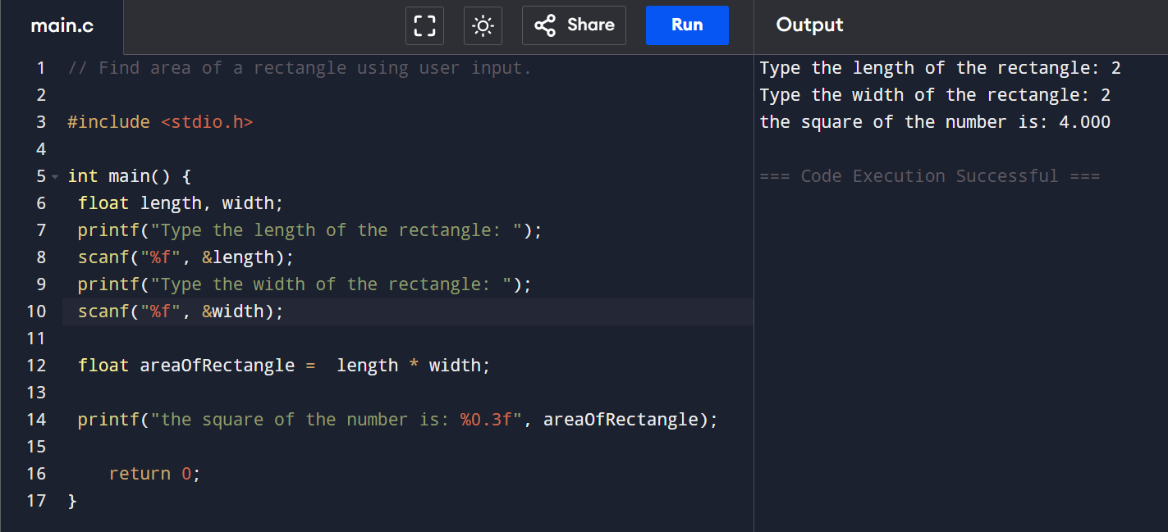The width and height of the screenshot is (1168, 532).
Task: Select line number 14 in gutter
Action: point(36,420)
